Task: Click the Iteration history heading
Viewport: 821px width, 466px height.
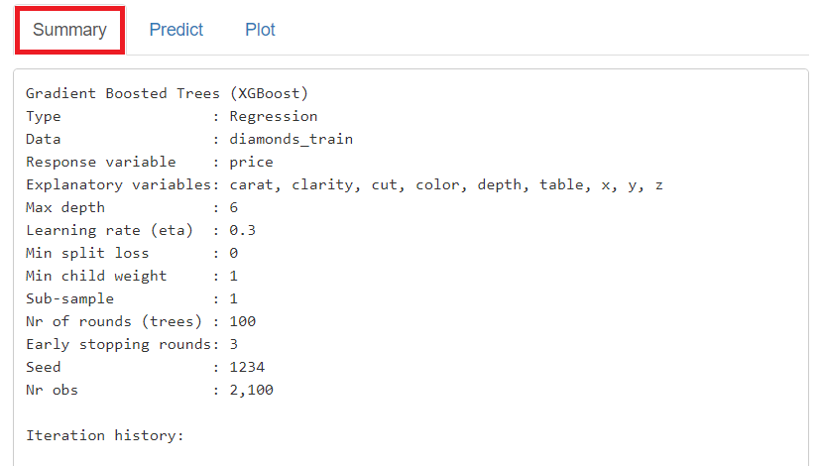Action: point(105,435)
